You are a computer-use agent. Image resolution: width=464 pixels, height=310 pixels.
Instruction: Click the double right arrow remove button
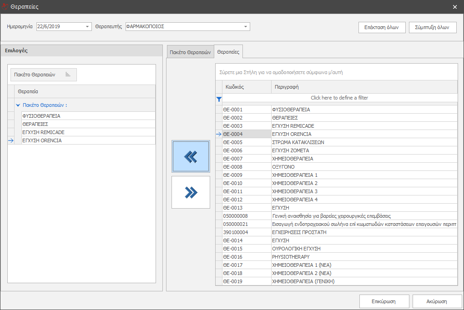[191, 192]
